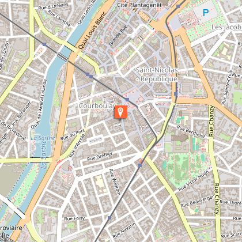Select the Rue Greffier street label
This screenshot has width=242, height=242.
pyautogui.click(x=100, y=156)
